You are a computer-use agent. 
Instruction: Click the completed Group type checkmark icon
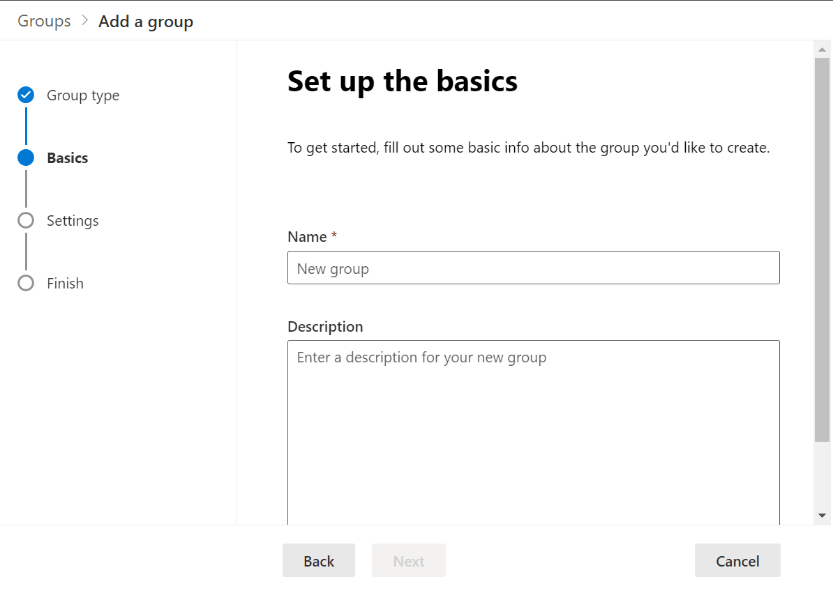click(x=26, y=95)
